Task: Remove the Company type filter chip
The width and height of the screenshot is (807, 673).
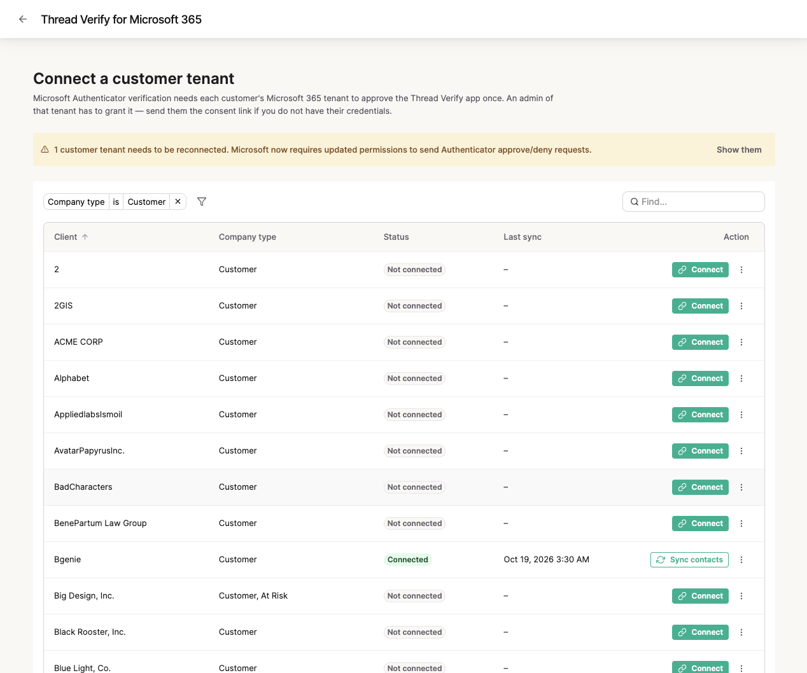Action: (178, 202)
